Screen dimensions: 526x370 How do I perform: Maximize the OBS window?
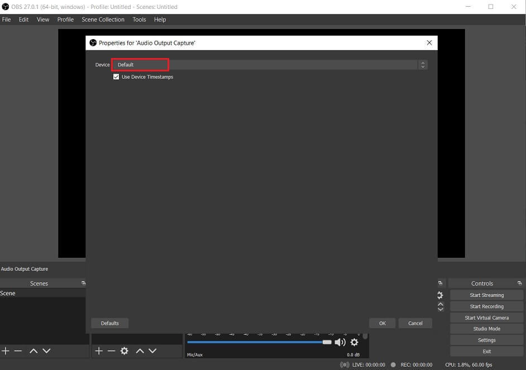tap(491, 7)
